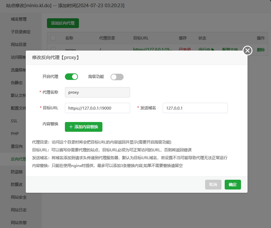This screenshot has height=228, width=271.
Task: Open 域名管理 domain management
Action: 19,19
